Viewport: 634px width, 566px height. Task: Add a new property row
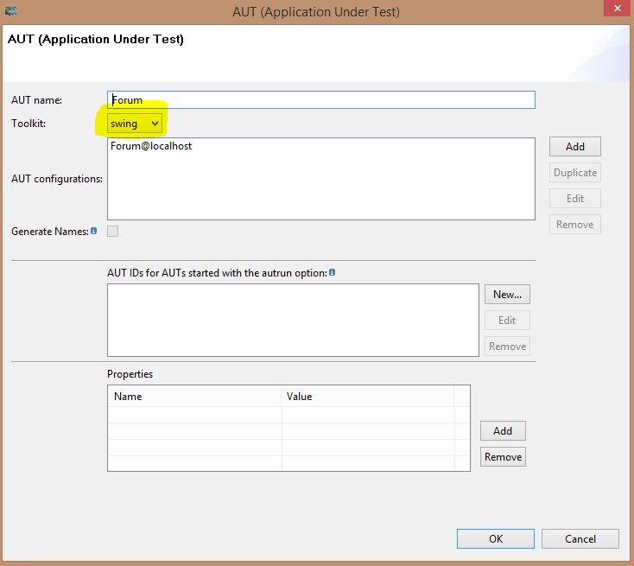(x=503, y=431)
